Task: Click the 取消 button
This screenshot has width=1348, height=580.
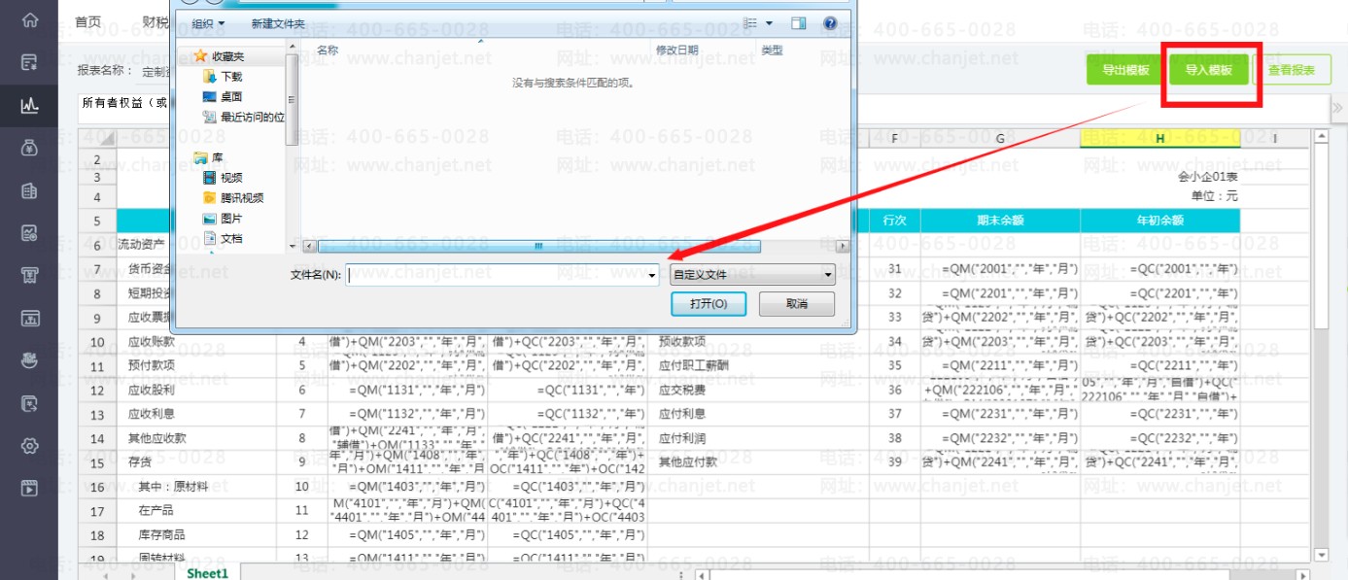Action: click(797, 304)
